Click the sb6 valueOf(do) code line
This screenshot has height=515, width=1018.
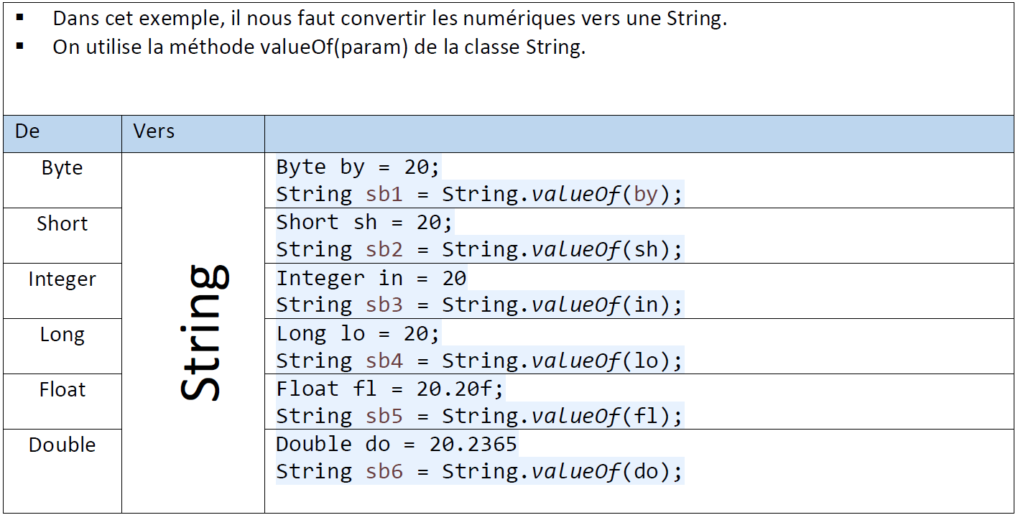point(479,472)
